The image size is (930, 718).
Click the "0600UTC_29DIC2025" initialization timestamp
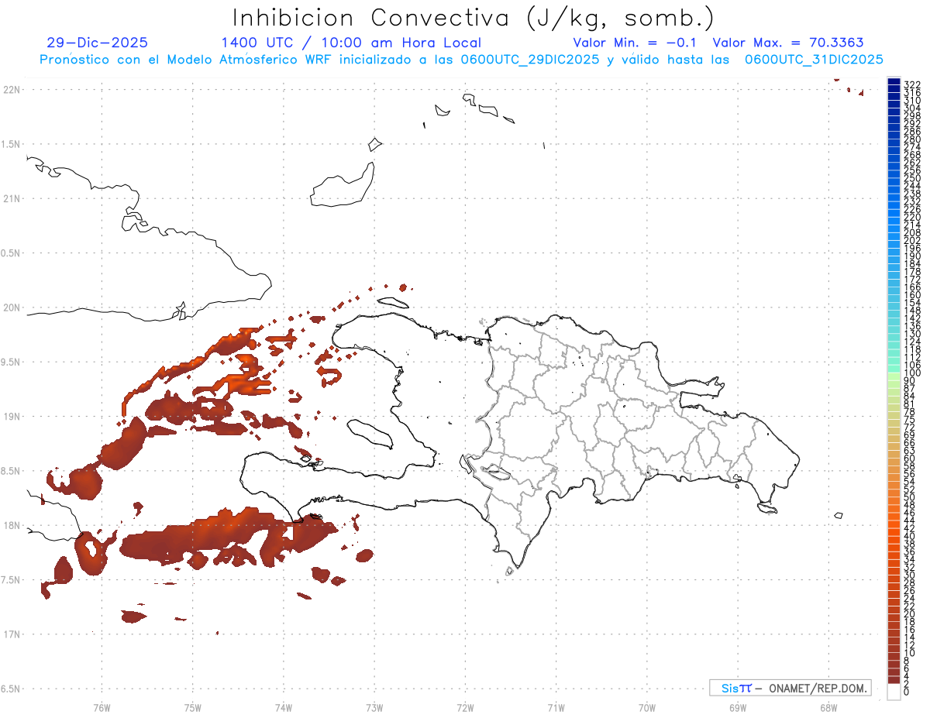point(529,60)
